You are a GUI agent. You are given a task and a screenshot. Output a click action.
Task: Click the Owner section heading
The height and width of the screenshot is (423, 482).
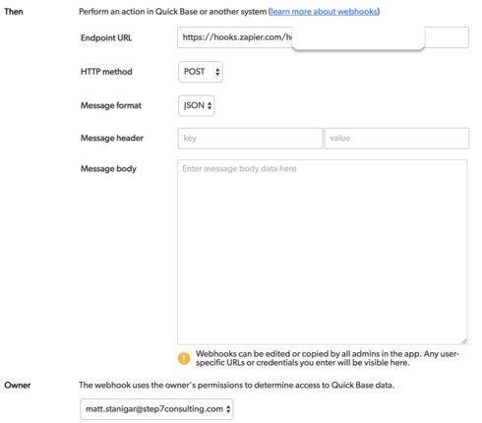(x=18, y=385)
